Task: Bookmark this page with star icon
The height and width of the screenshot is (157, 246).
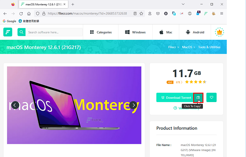Action: tap(141, 14)
